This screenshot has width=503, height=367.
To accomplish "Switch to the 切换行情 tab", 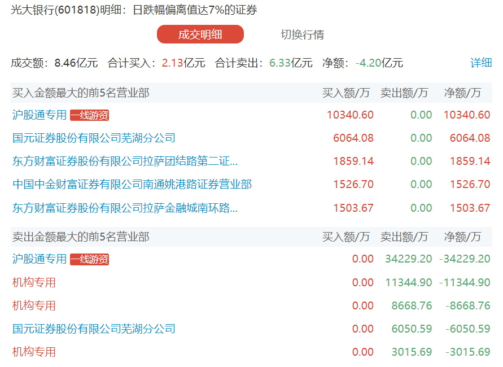I will [303, 34].
